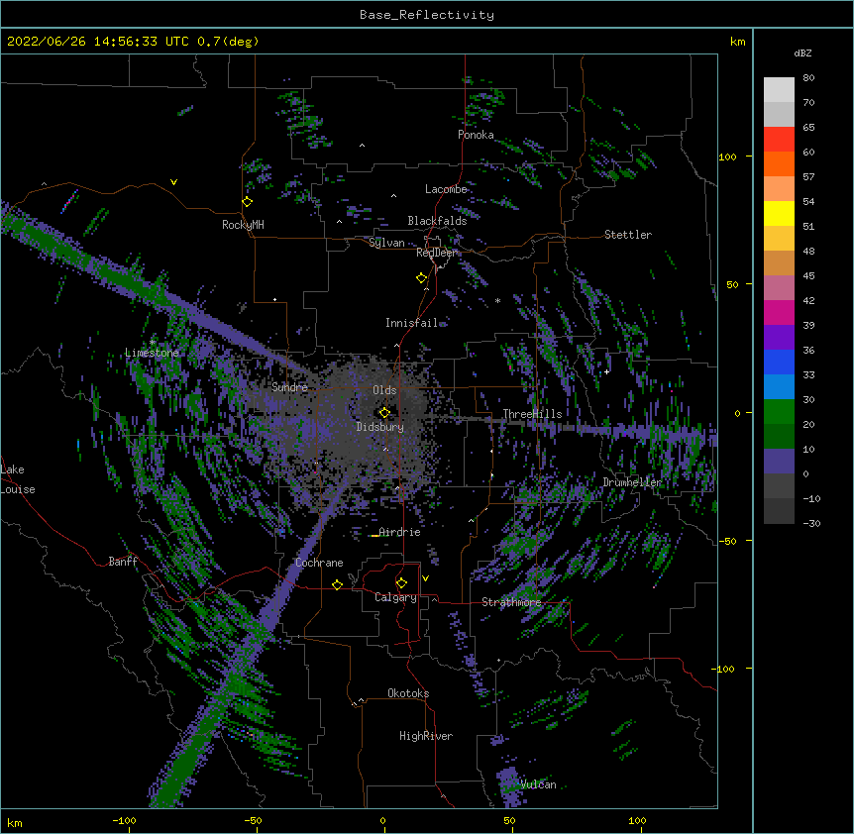
Task: Click the yellow diamond marker beside RockyMH
Action: 248,202
